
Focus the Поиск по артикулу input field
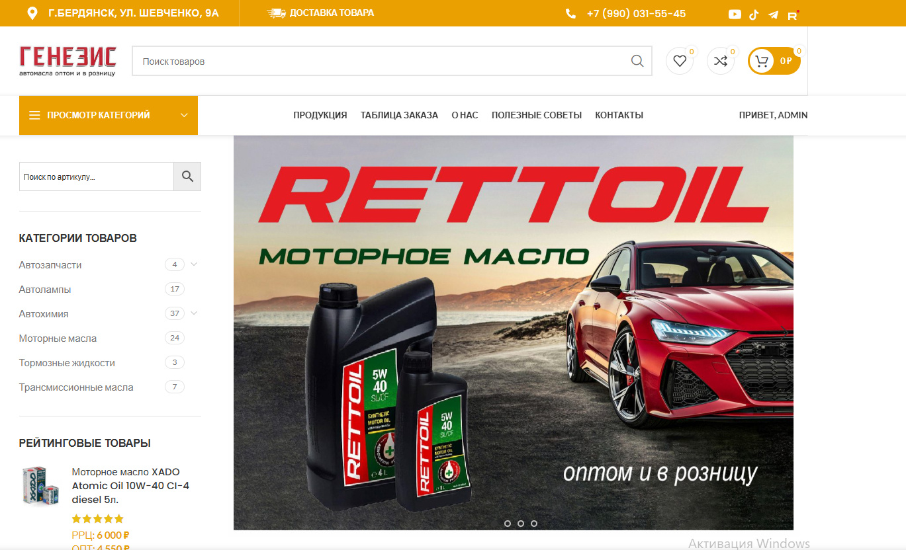(97, 177)
